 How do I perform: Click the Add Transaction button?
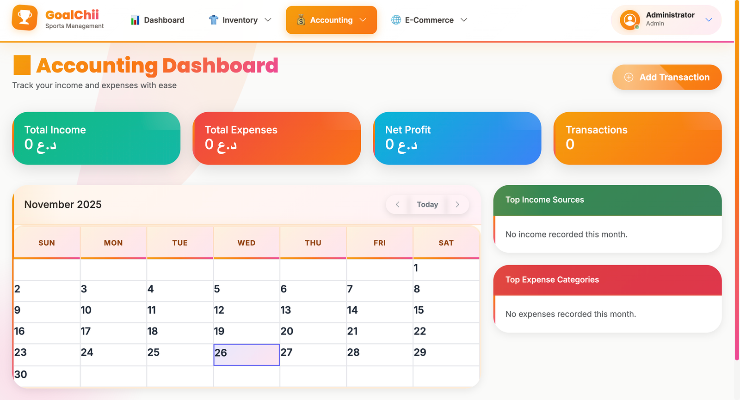pyautogui.click(x=666, y=77)
